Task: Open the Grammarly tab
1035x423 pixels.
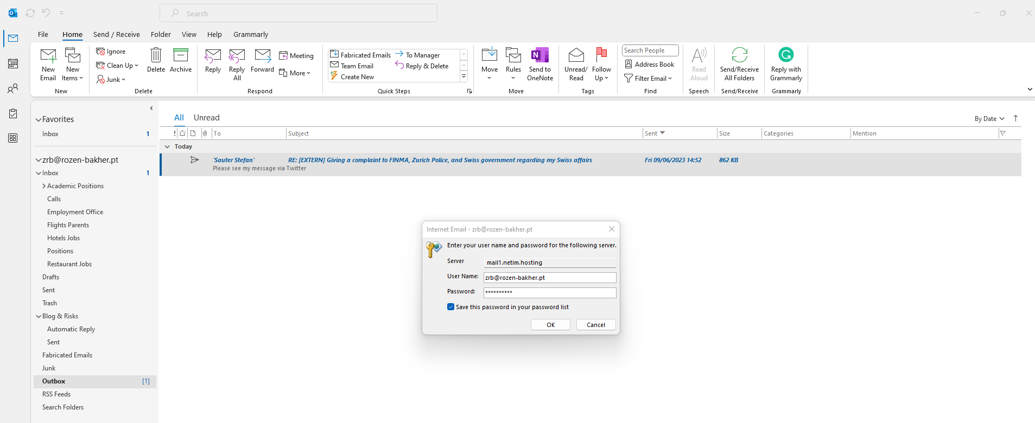Action: tap(251, 34)
